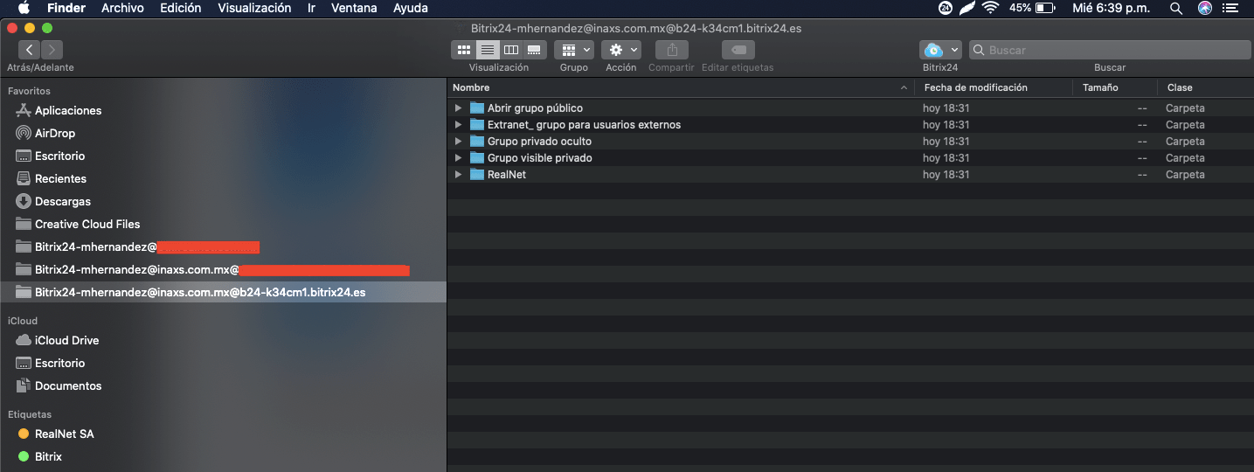Go forward with the Adelante arrow
This screenshot has height=472, width=1254.
[x=52, y=50]
